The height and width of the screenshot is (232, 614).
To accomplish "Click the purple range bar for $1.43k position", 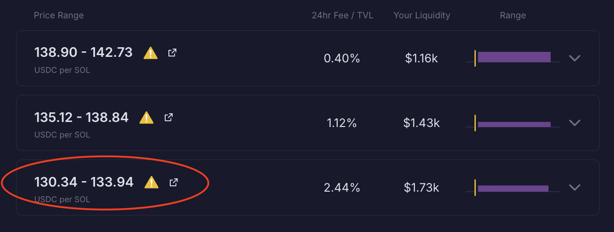I will 514,124.
